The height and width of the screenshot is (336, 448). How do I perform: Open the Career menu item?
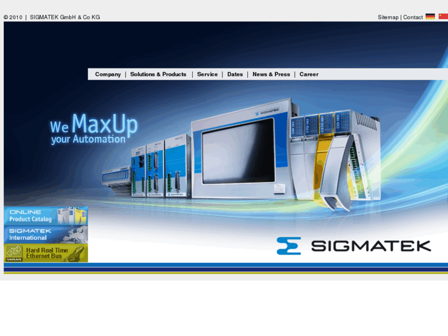pyautogui.click(x=309, y=75)
